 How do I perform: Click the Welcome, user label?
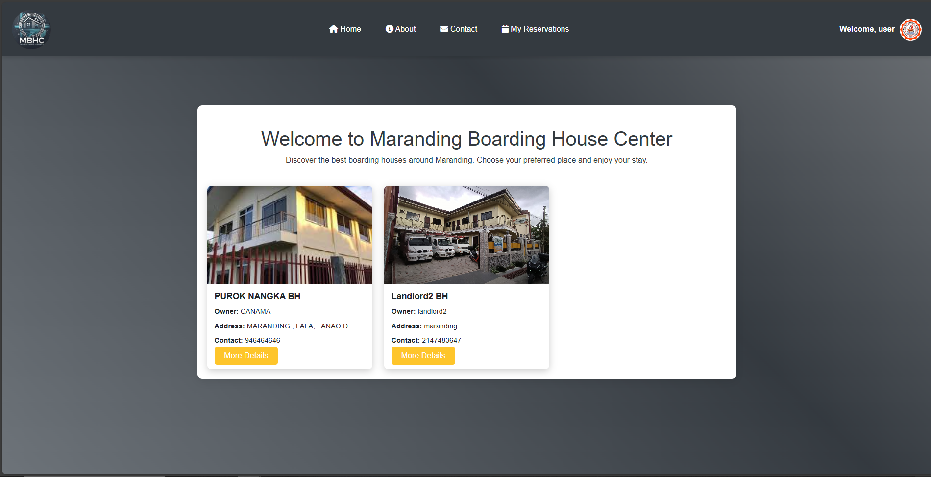(x=867, y=29)
